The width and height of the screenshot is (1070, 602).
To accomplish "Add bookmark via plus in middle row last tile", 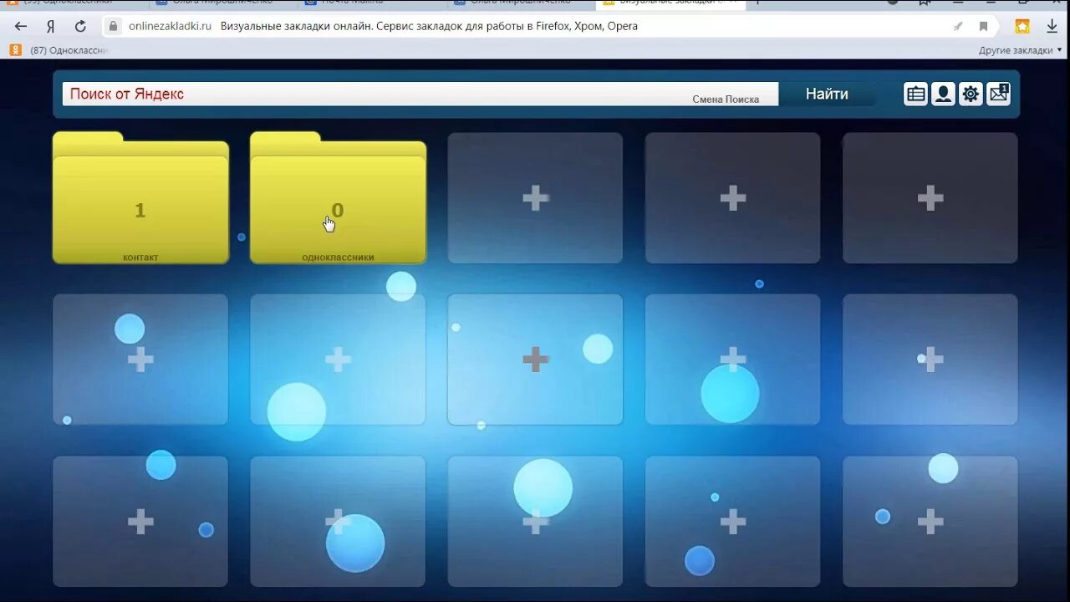I will [930, 360].
